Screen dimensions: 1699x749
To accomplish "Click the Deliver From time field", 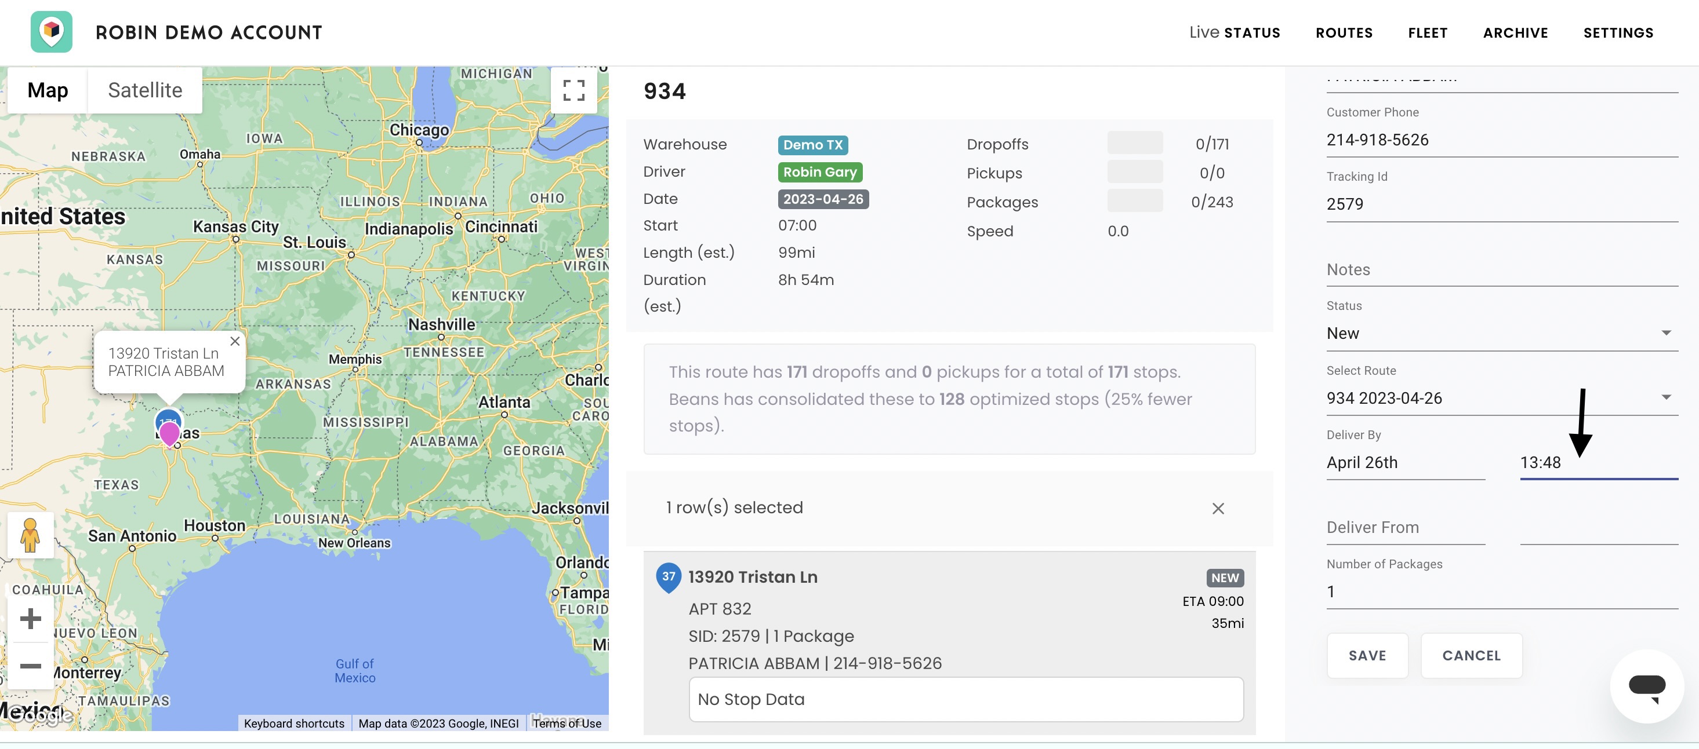I will click(1599, 527).
